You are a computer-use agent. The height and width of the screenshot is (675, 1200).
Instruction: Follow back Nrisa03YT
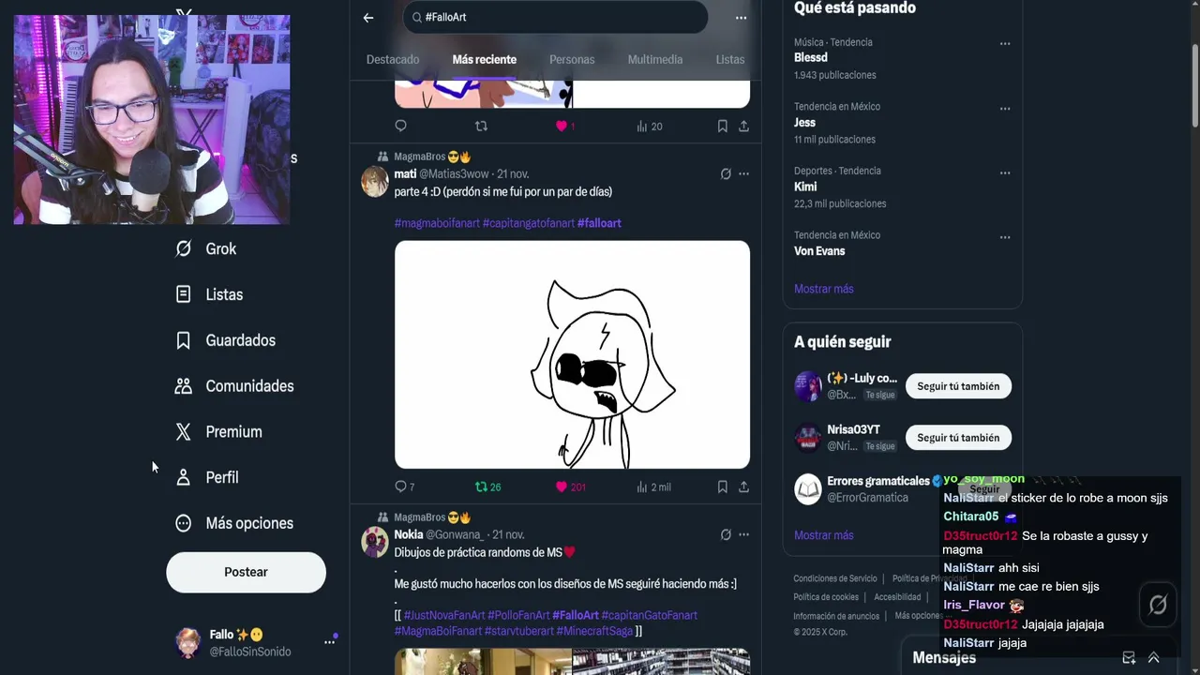point(958,438)
